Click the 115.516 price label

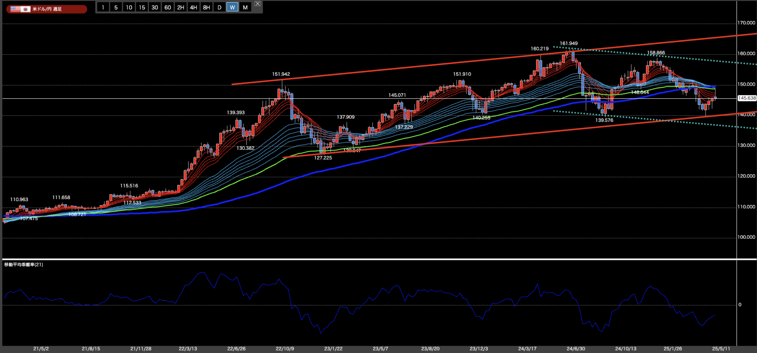[129, 186]
